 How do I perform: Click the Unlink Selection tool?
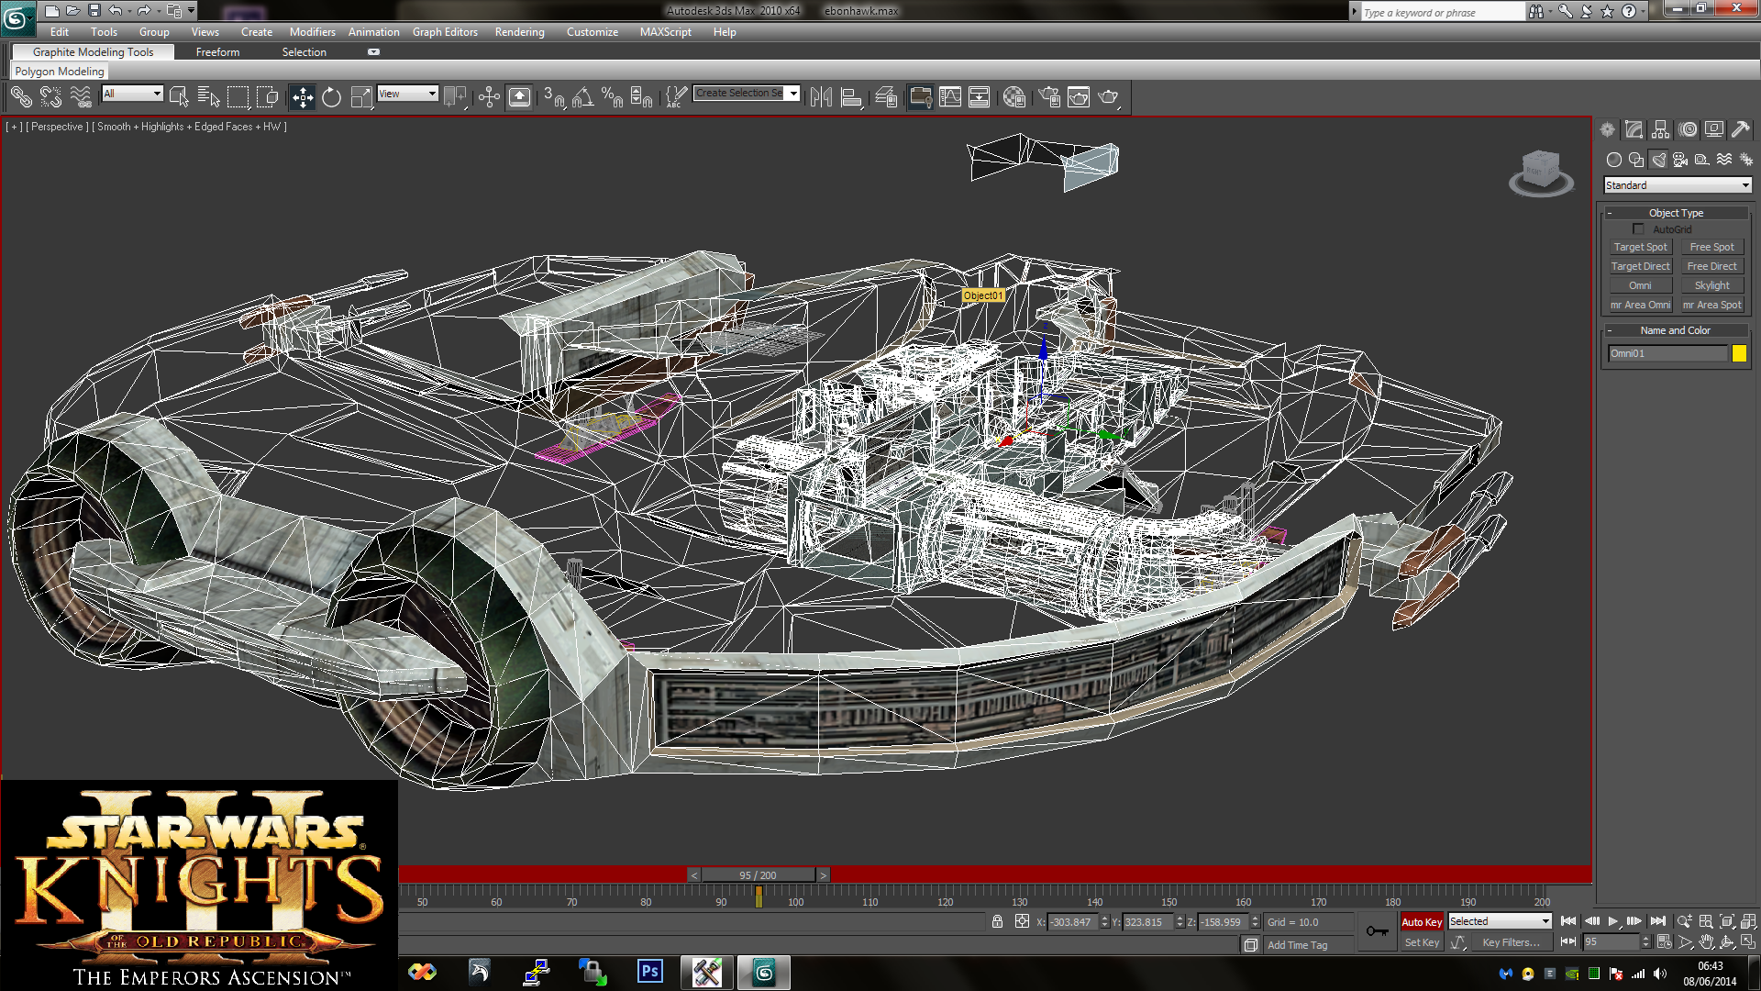pyautogui.click(x=50, y=96)
